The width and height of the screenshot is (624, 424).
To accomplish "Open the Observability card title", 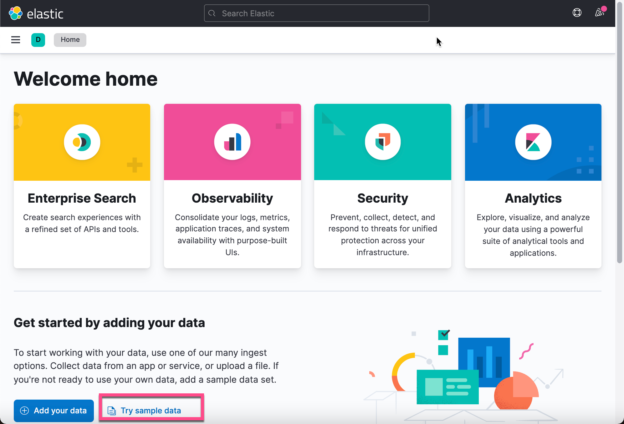I will (232, 198).
